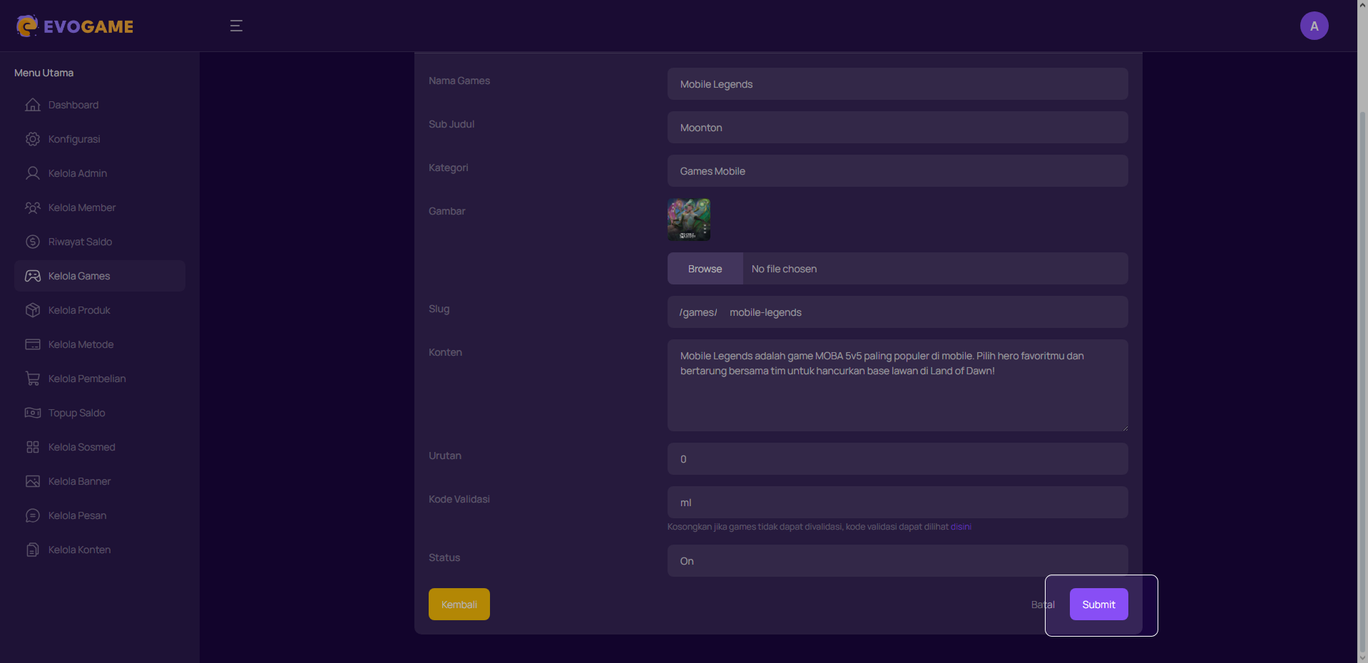Click the /games/ slug prefix label
The width and height of the screenshot is (1368, 663).
pyautogui.click(x=698, y=312)
